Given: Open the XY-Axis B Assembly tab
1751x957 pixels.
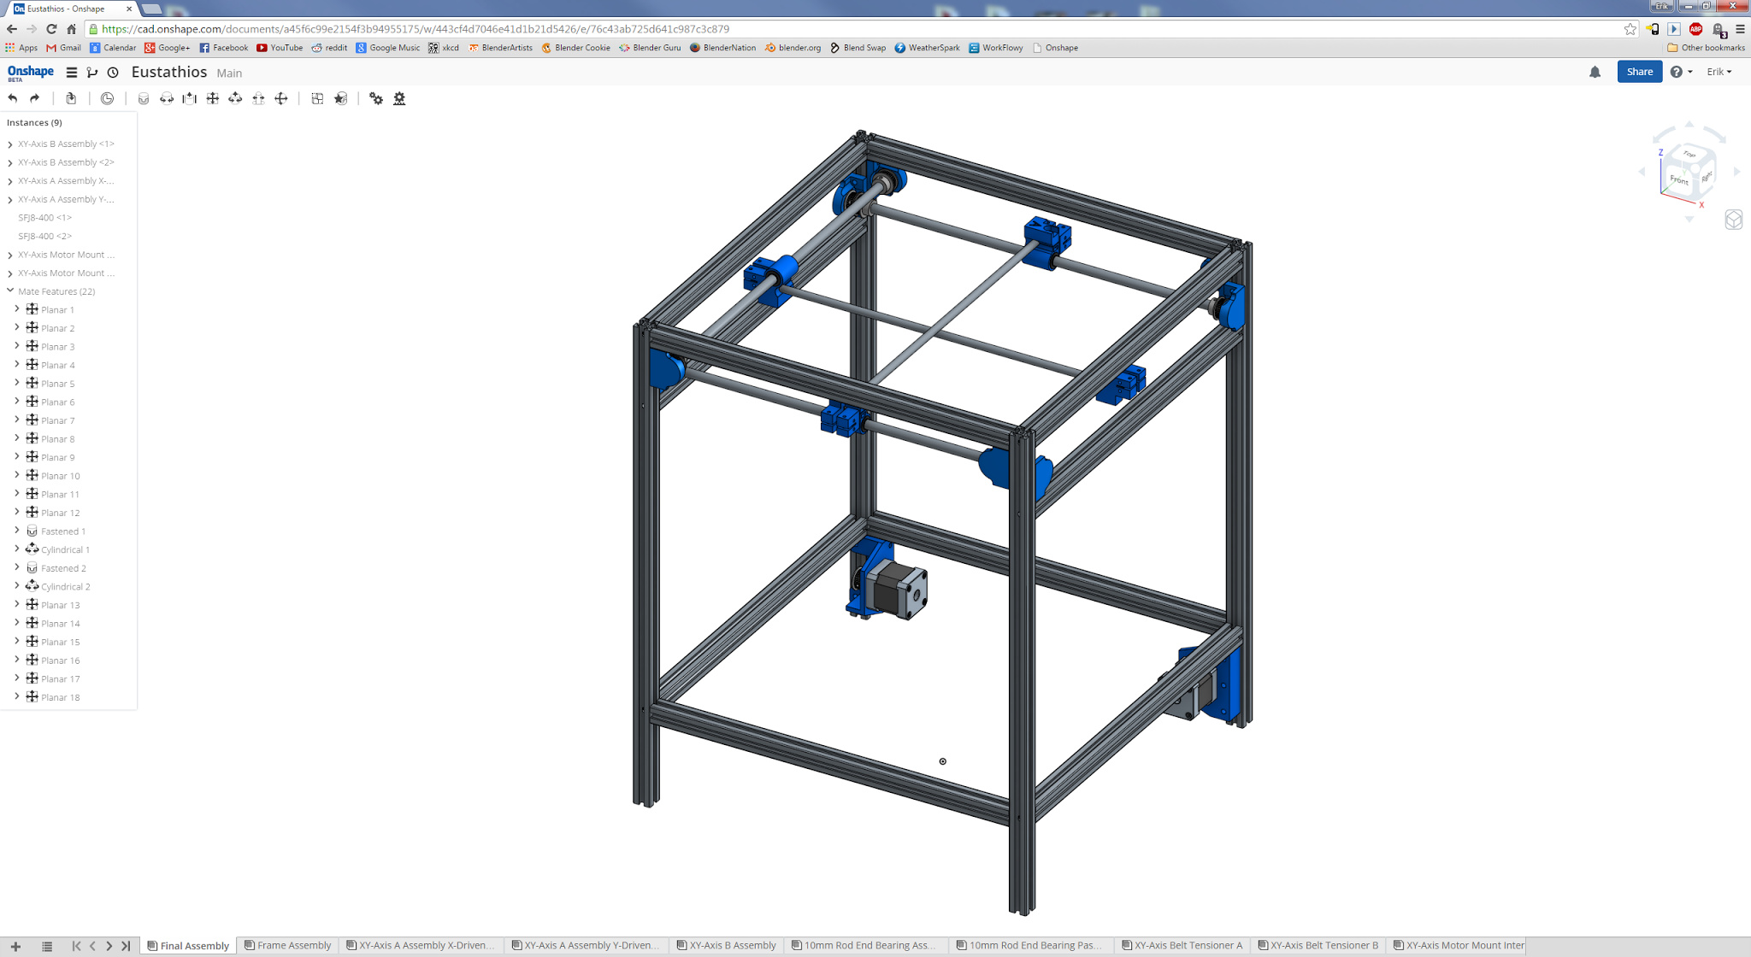Looking at the screenshot, I should [x=726, y=945].
